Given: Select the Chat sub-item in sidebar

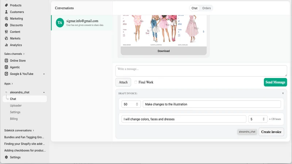Looking at the screenshot, I should click(25, 99).
